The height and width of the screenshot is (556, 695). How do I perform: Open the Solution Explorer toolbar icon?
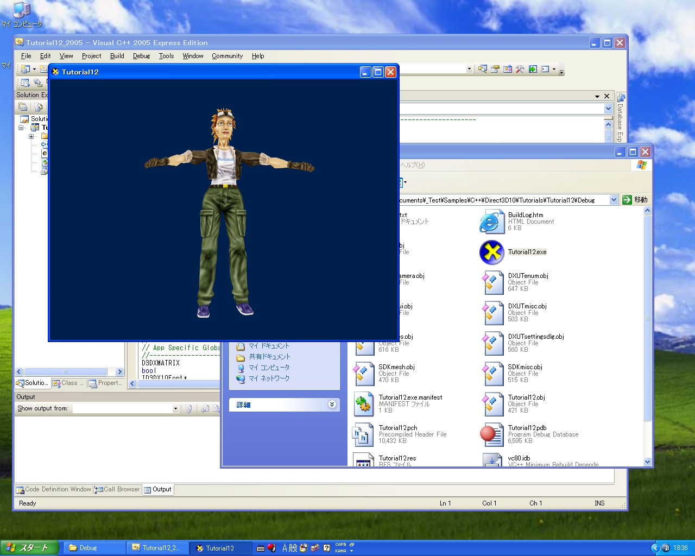[482, 69]
